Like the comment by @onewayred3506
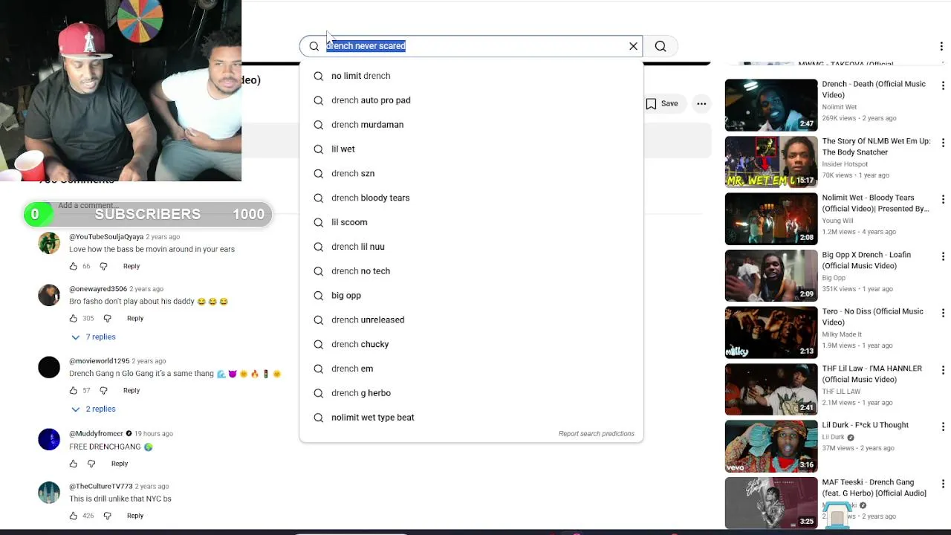The width and height of the screenshot is (951, 535). tap(74, 318)
